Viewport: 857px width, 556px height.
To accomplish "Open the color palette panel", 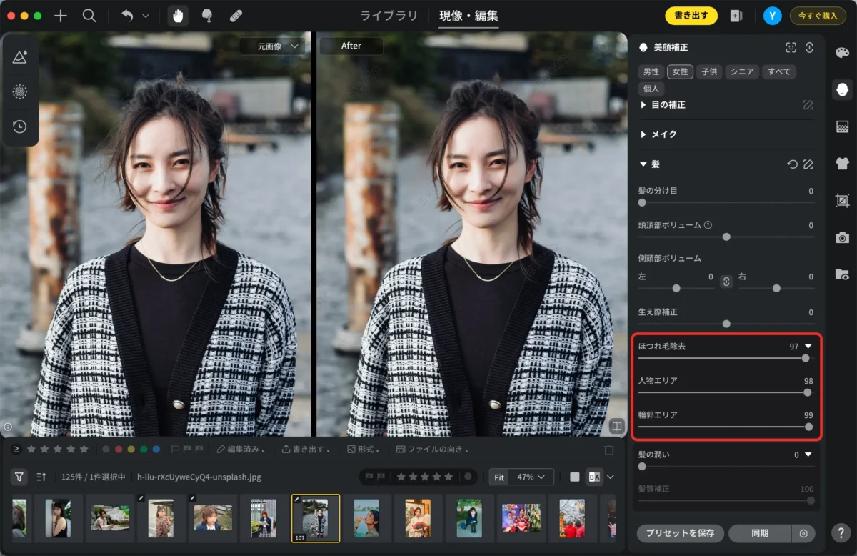I will [842, 52].
